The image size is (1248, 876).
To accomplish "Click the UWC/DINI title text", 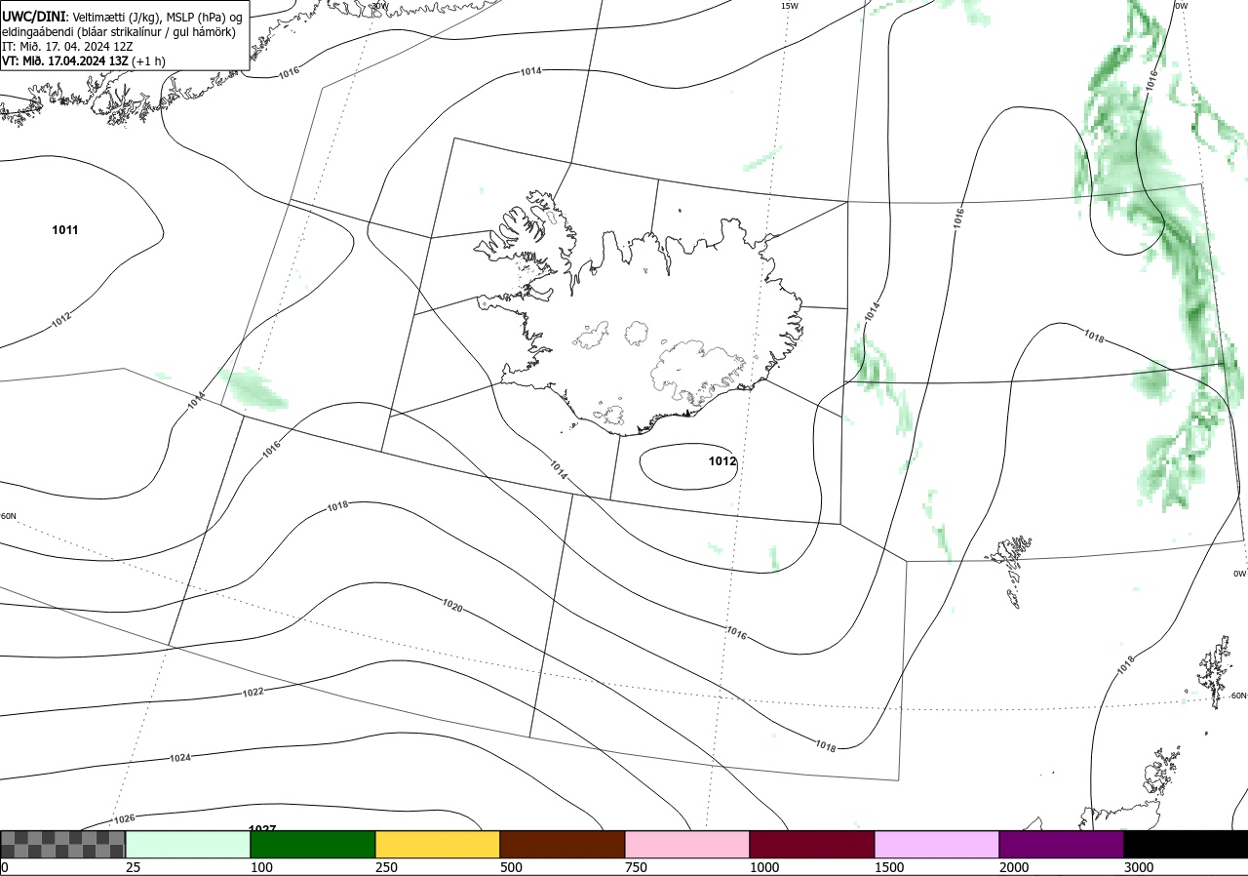I will (x=33, y=17).
